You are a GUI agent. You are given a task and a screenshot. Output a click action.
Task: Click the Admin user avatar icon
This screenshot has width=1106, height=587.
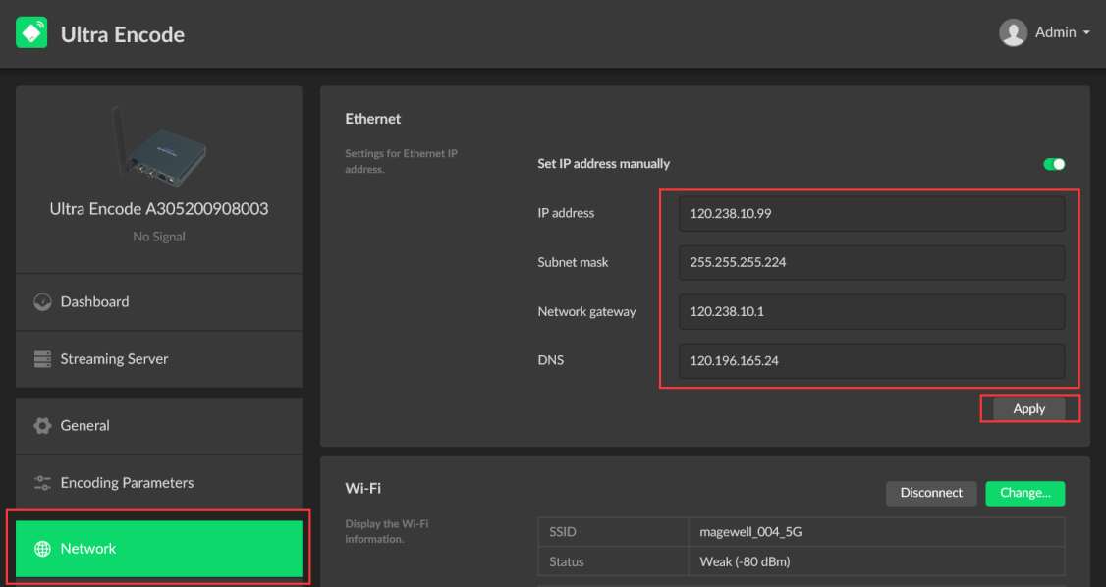[1013, 33]
